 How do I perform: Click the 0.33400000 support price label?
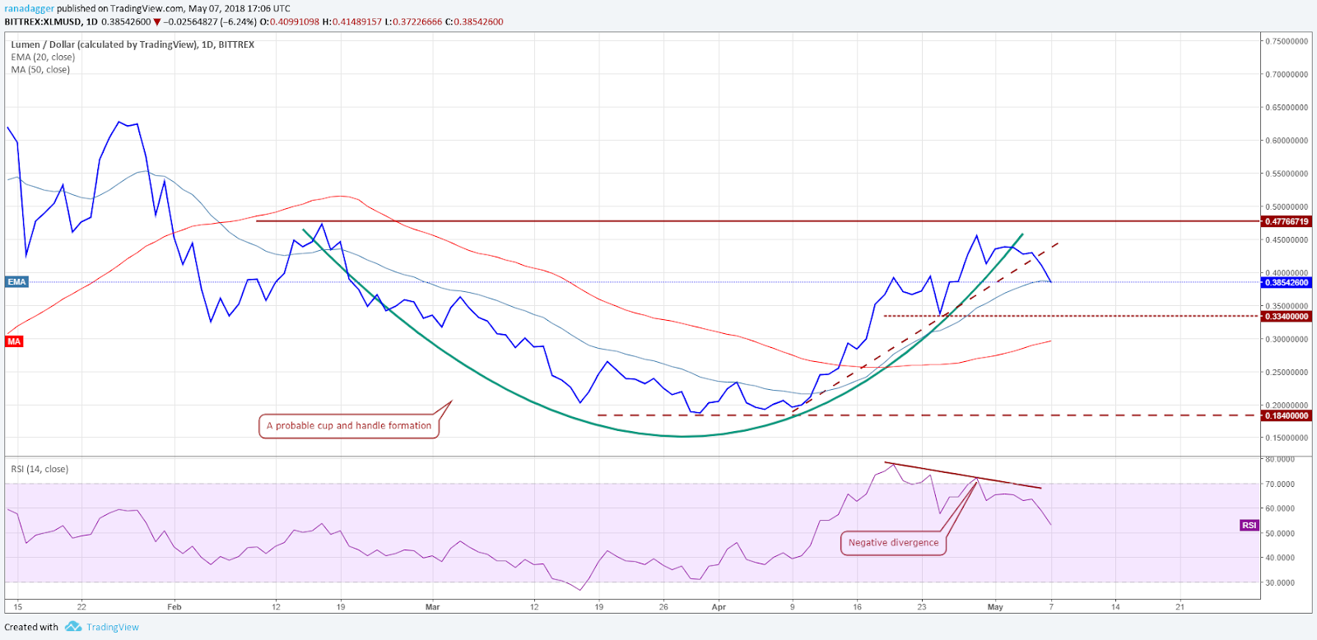pyautogui.click(x=1286, y=316)
